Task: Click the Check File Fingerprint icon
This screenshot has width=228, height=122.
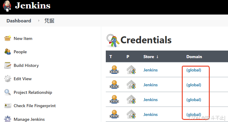Action: coord(8,106)
